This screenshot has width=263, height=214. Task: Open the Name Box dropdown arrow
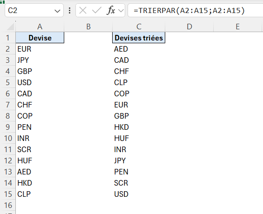[57, 11]
